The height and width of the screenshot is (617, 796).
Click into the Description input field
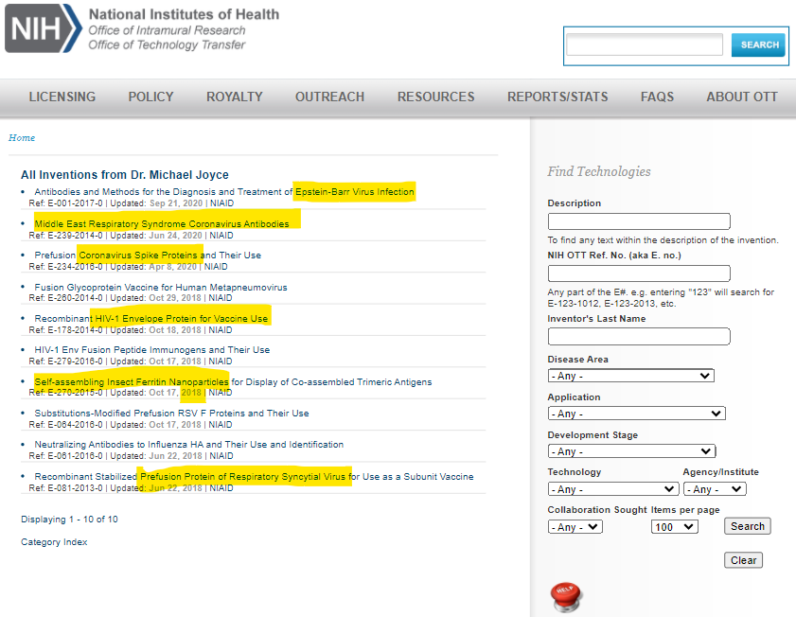point(639,221)
